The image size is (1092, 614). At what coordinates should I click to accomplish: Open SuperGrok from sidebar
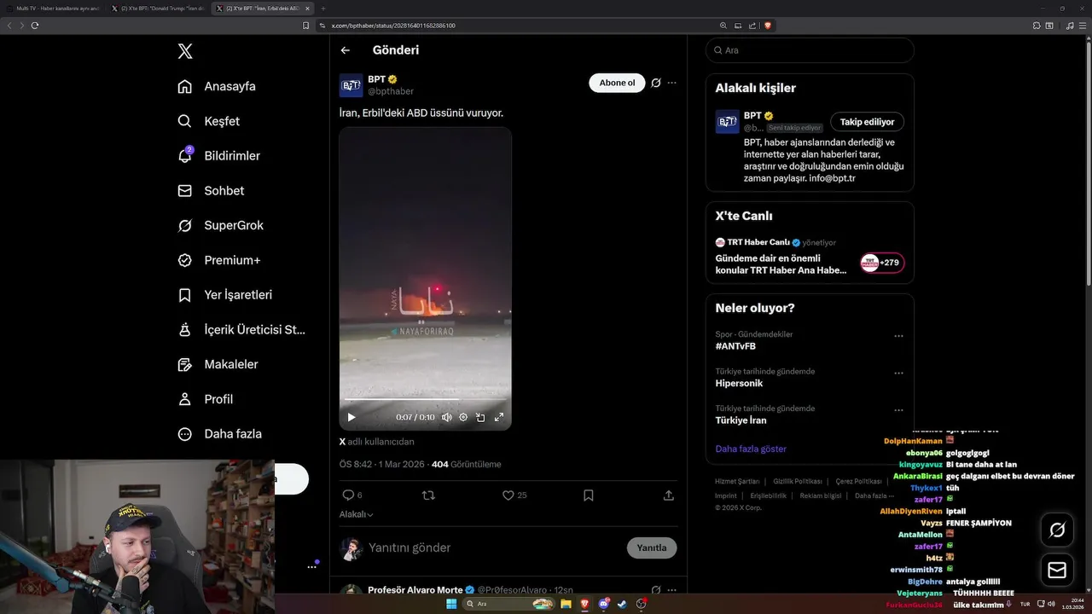(220, 225)
